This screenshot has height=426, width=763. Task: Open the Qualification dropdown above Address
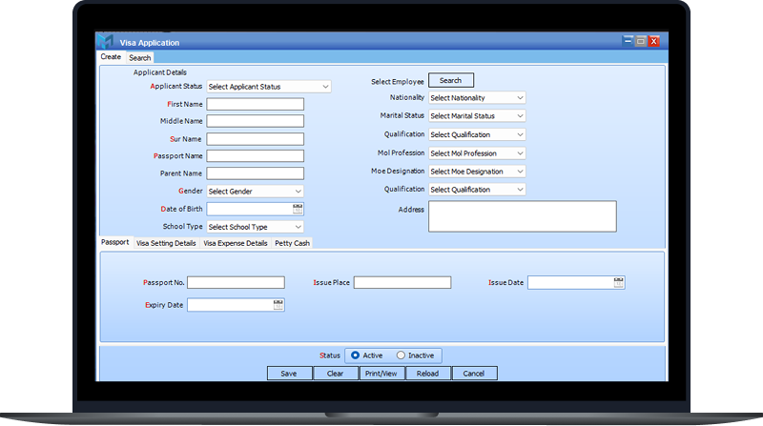(477, 189)
